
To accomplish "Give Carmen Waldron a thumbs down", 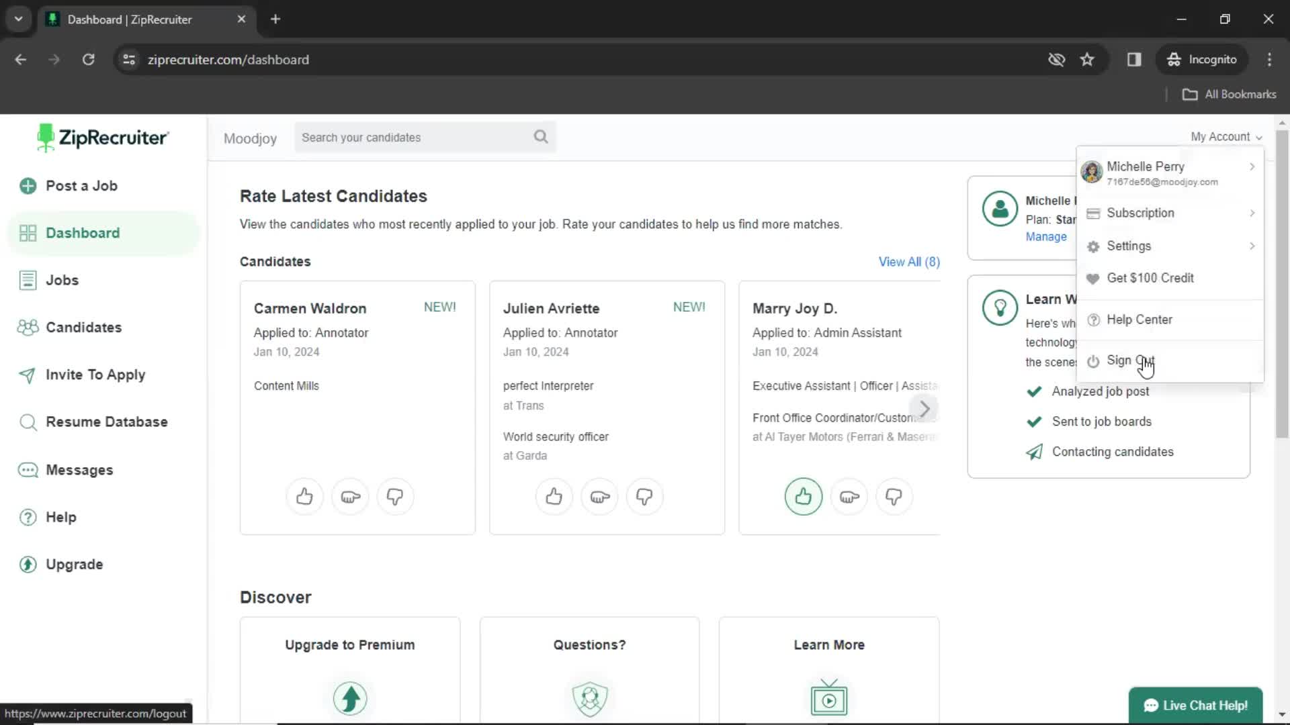I will click(395, 497).
